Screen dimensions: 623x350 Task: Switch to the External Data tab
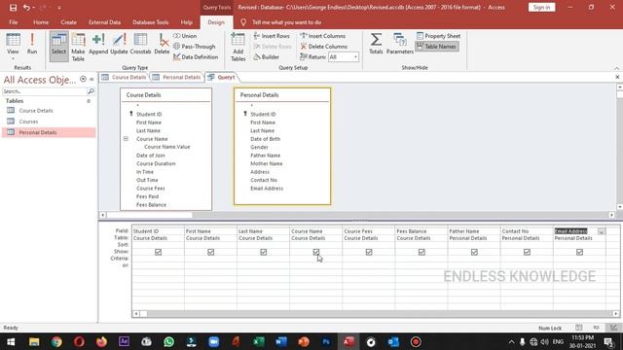(x=104, y=22)
